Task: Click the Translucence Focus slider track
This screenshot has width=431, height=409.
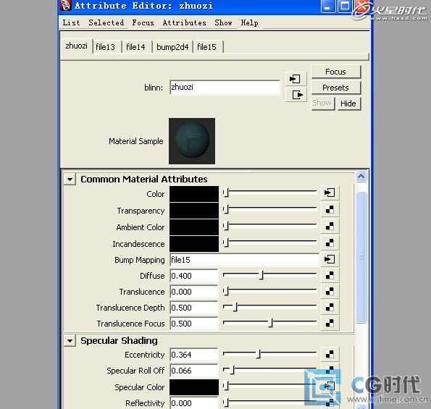Action: click(x=270, y=323)
